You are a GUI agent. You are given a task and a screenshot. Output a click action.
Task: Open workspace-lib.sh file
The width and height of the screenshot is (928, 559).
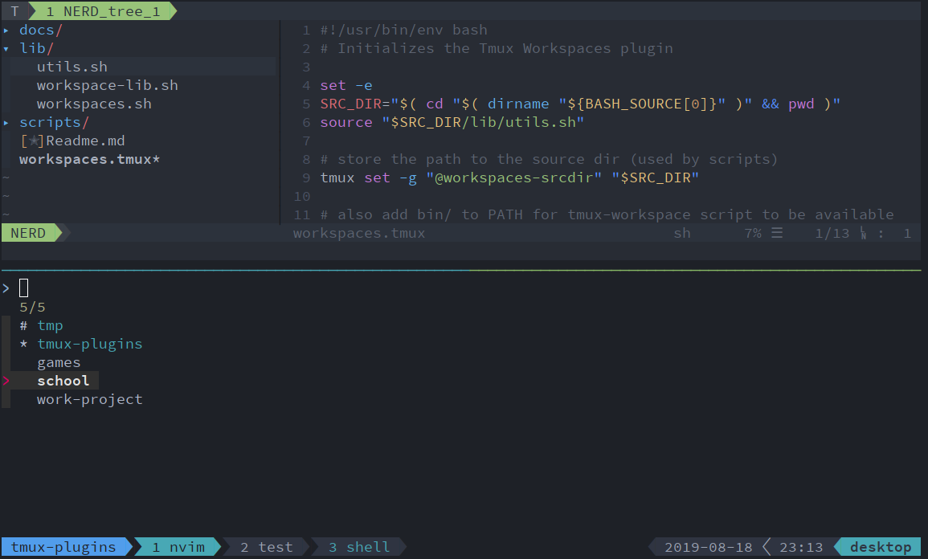click(x=107, y=85)
